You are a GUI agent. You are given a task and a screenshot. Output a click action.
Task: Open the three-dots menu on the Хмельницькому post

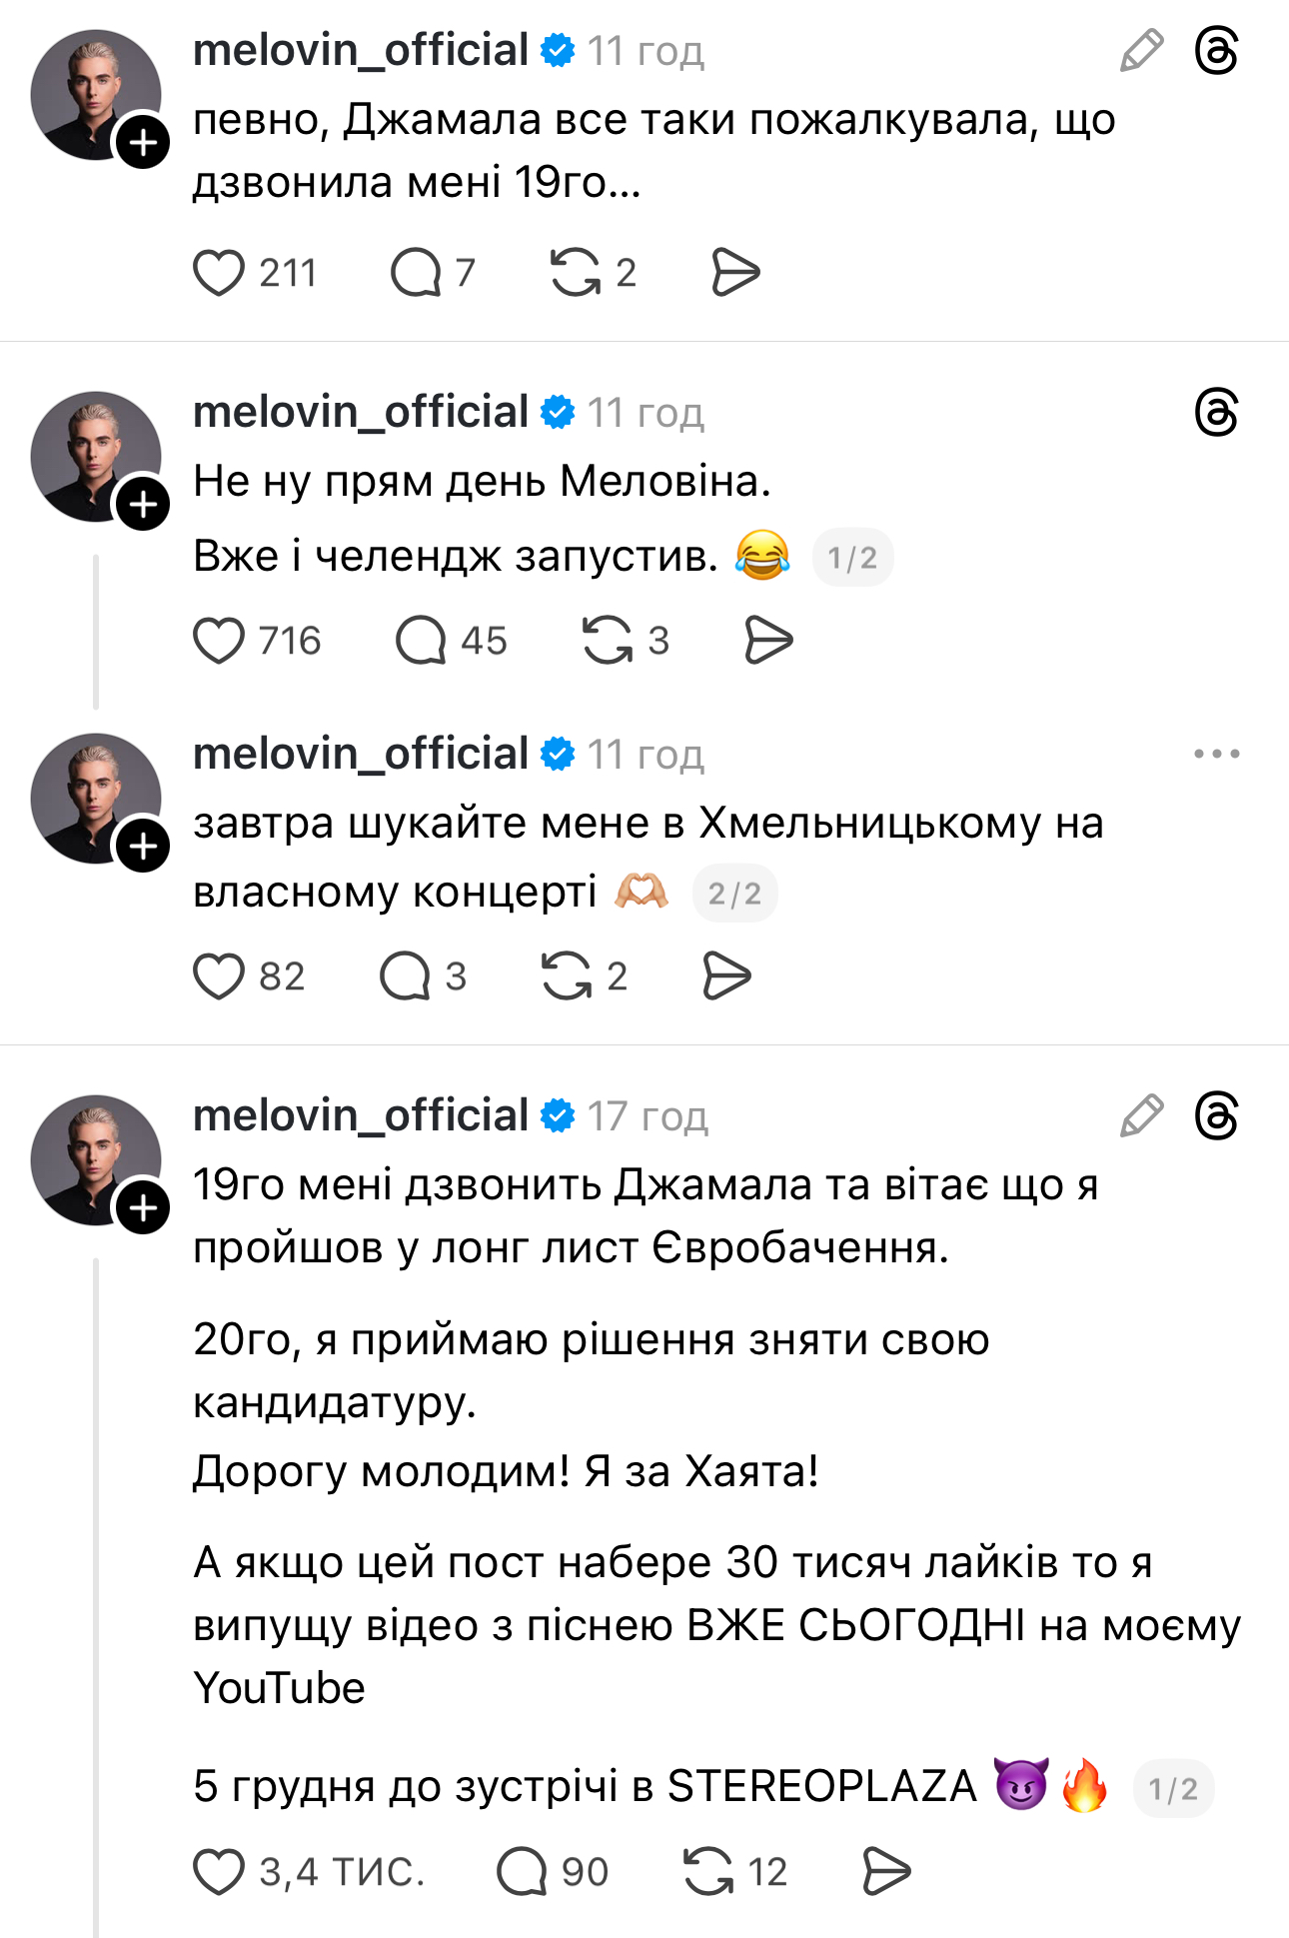1216,755
